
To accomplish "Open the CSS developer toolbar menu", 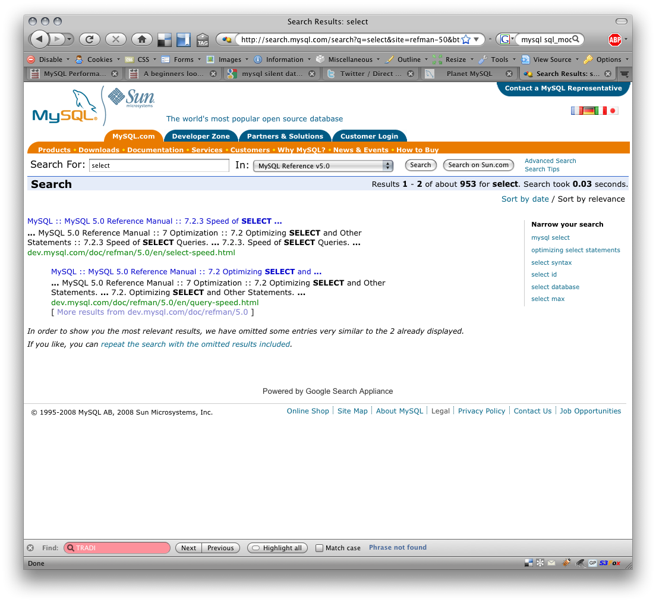I will 141,59.
